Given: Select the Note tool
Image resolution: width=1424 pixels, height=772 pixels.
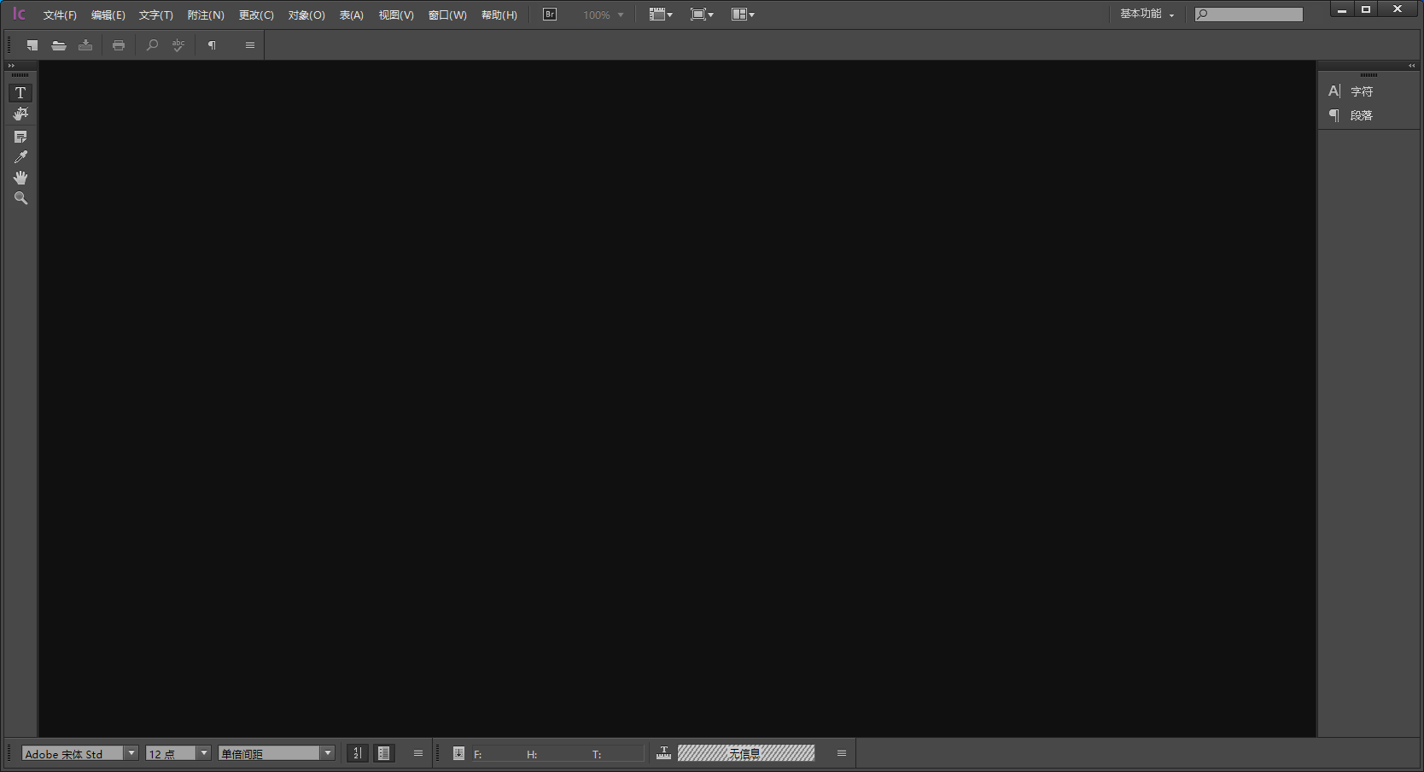Looking at the screenshot, I should 20,136.
